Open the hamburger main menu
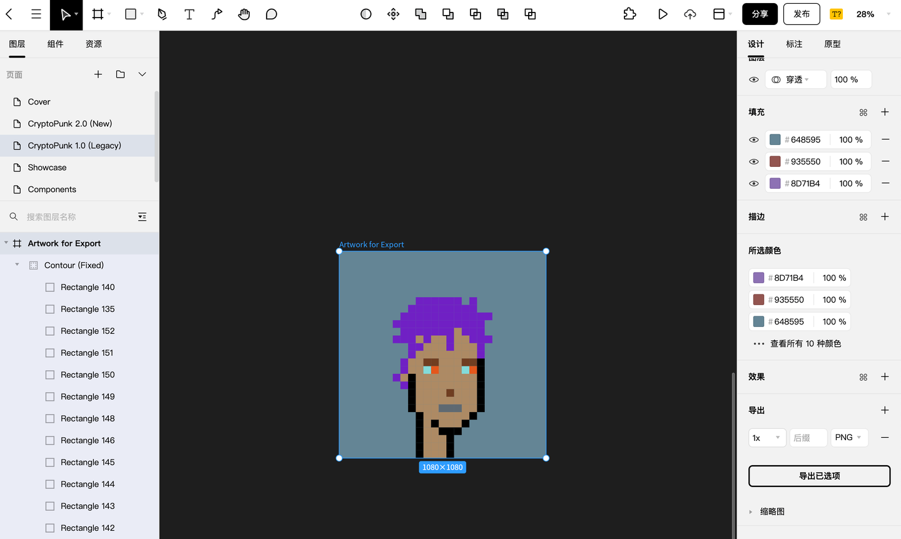The image size is (901, 539). tap(36, 14)
